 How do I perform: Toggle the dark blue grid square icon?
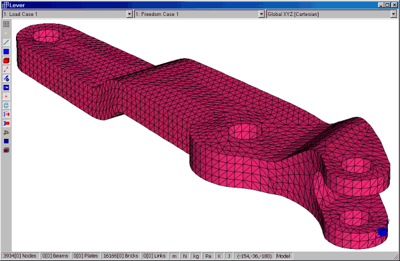pos(6,142)
